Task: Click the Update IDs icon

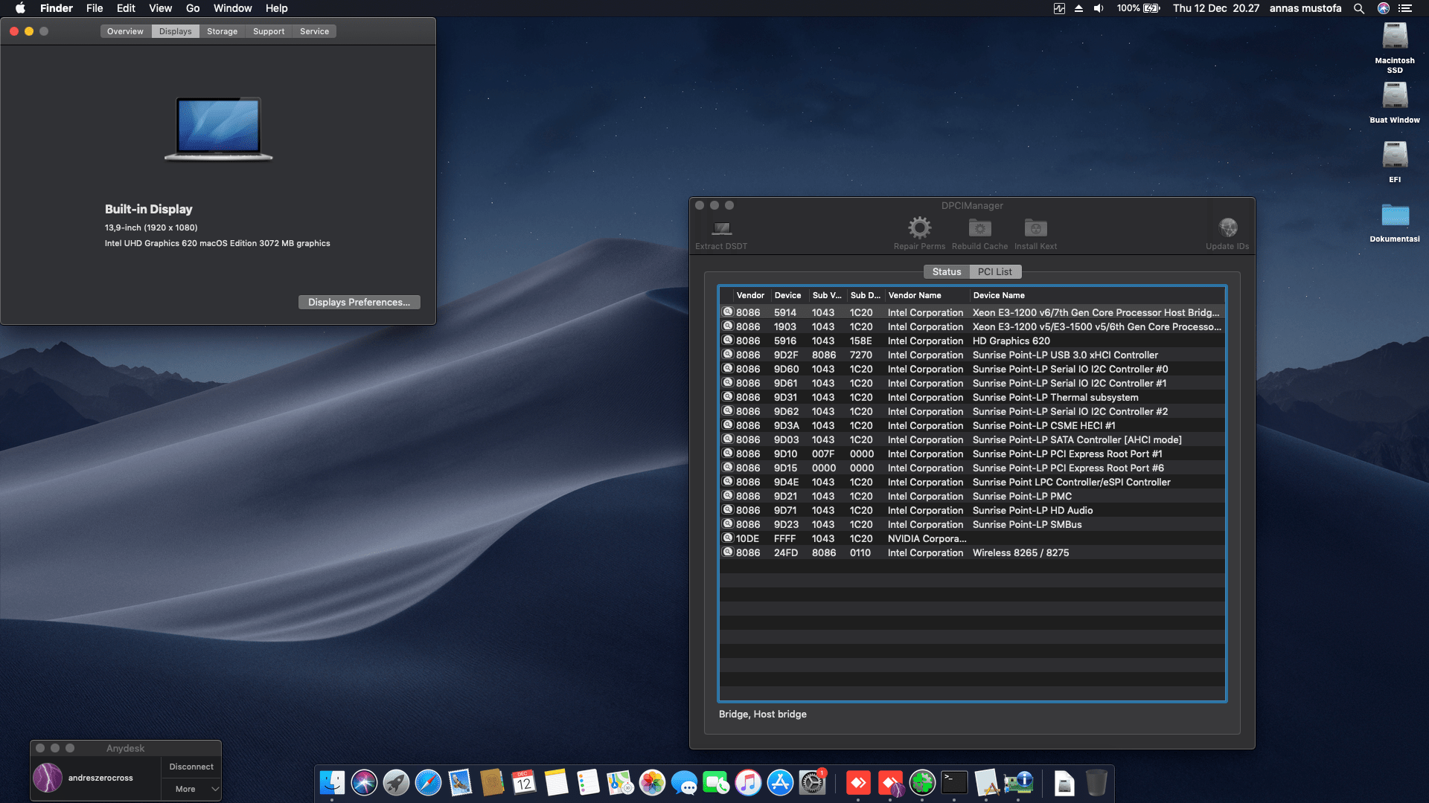Action: pyautogui.click(x=1227, y=228)
